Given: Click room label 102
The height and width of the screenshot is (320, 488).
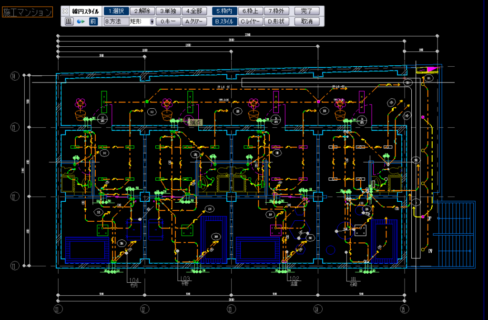Looking at the screenshot, I should [x=294, y=279].
